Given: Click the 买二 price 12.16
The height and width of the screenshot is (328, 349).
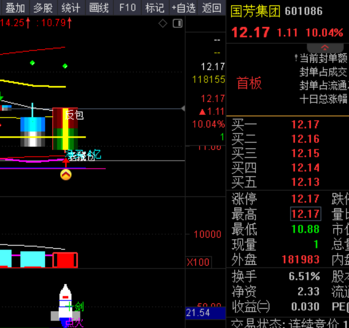Looking at the screenshot, I should click(305, 139).
